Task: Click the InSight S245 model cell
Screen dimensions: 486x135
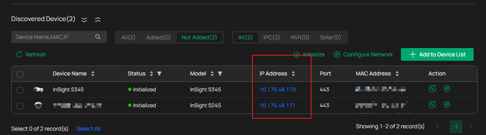Action: pyautogui.click(x=205, y=105)
